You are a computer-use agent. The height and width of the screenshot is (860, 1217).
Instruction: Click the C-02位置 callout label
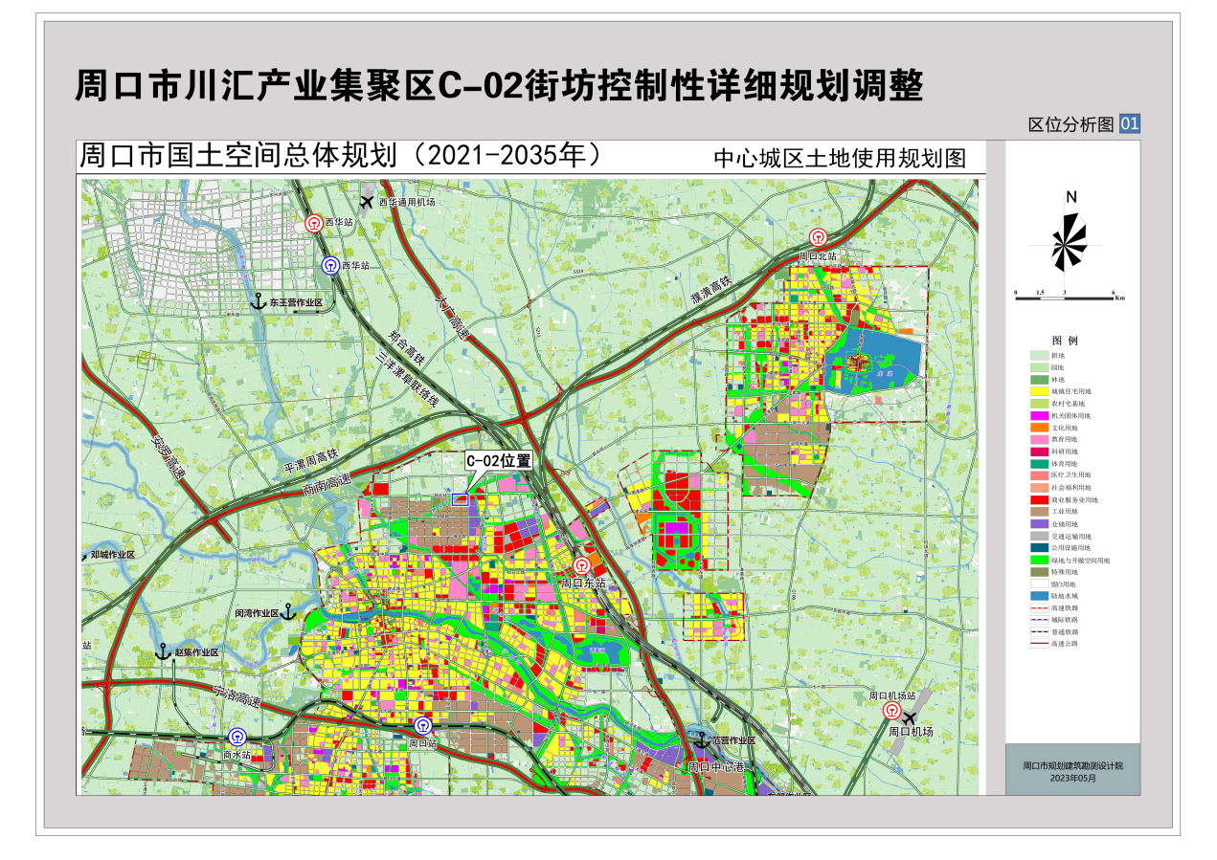[498, 460]
